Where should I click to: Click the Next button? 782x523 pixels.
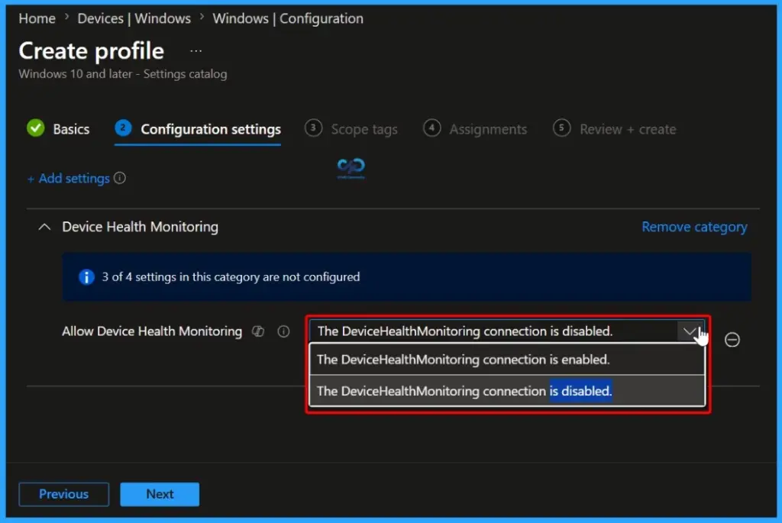coord(160,494)
